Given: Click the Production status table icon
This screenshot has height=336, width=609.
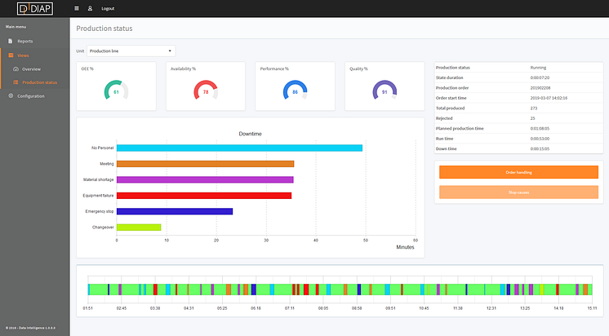Looking at the screenshot, I should point(16,82).
